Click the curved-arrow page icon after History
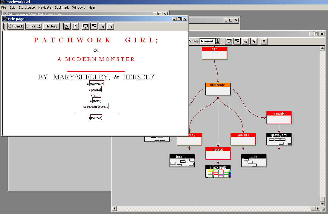Viewport: 328px width, 214px height. (67, 26)
